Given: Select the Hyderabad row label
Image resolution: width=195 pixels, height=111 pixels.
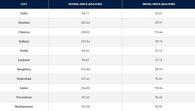Looking at the screenshot, I should [x=24, y=79].
